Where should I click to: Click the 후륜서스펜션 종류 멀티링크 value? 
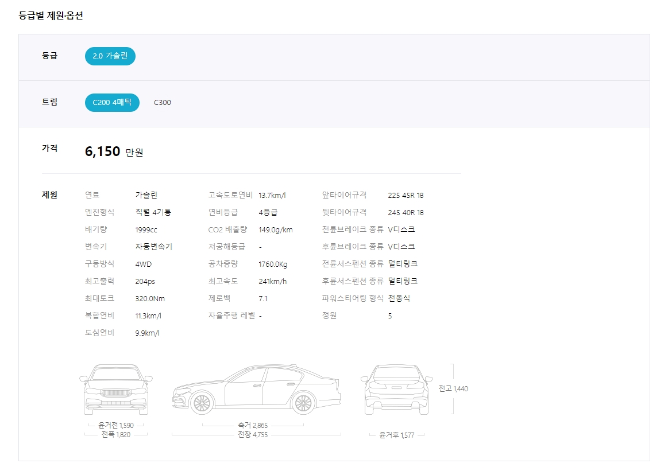[x=403, y=281]
